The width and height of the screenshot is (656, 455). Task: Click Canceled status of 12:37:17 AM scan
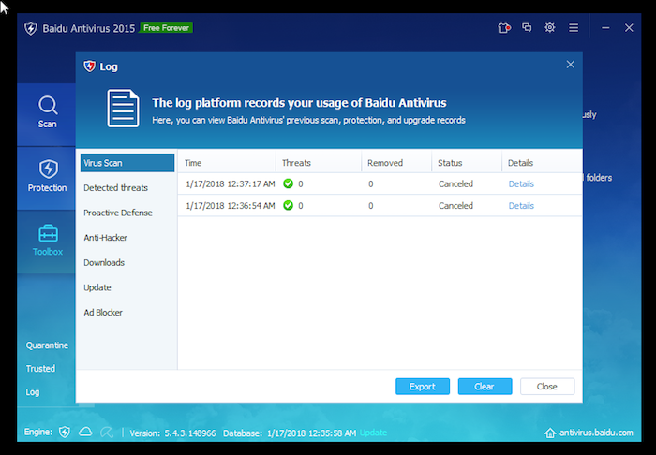click(455, 183)
